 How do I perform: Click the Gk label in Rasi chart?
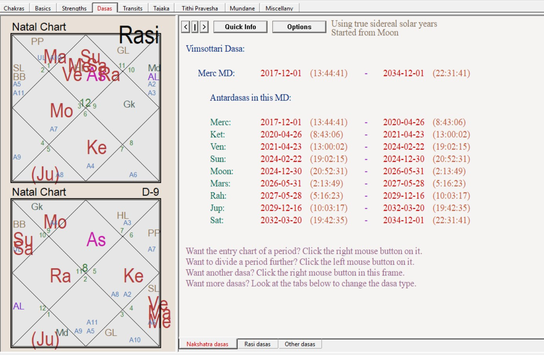(129, 104)
